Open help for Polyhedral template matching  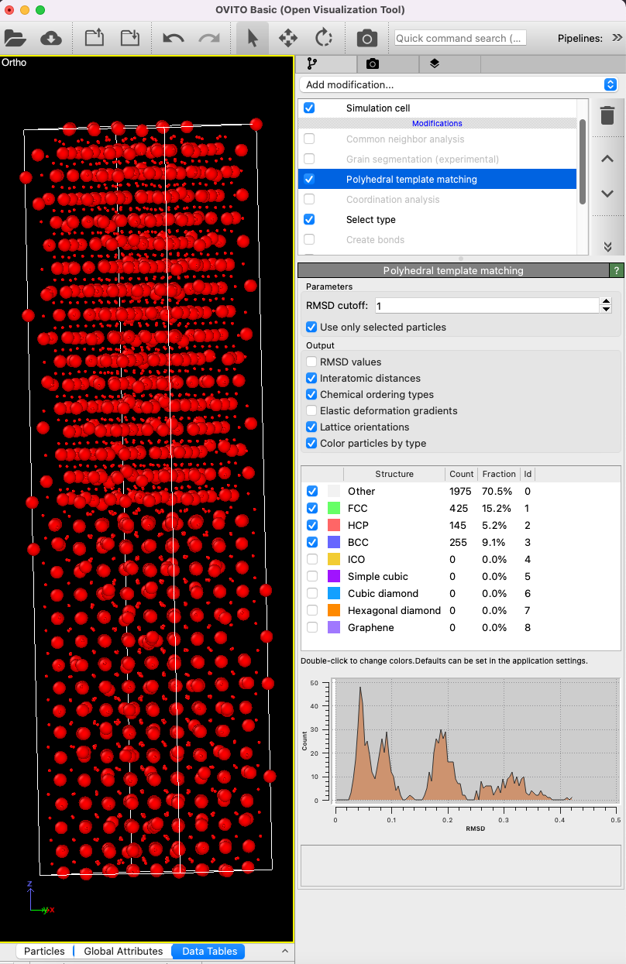617,270
